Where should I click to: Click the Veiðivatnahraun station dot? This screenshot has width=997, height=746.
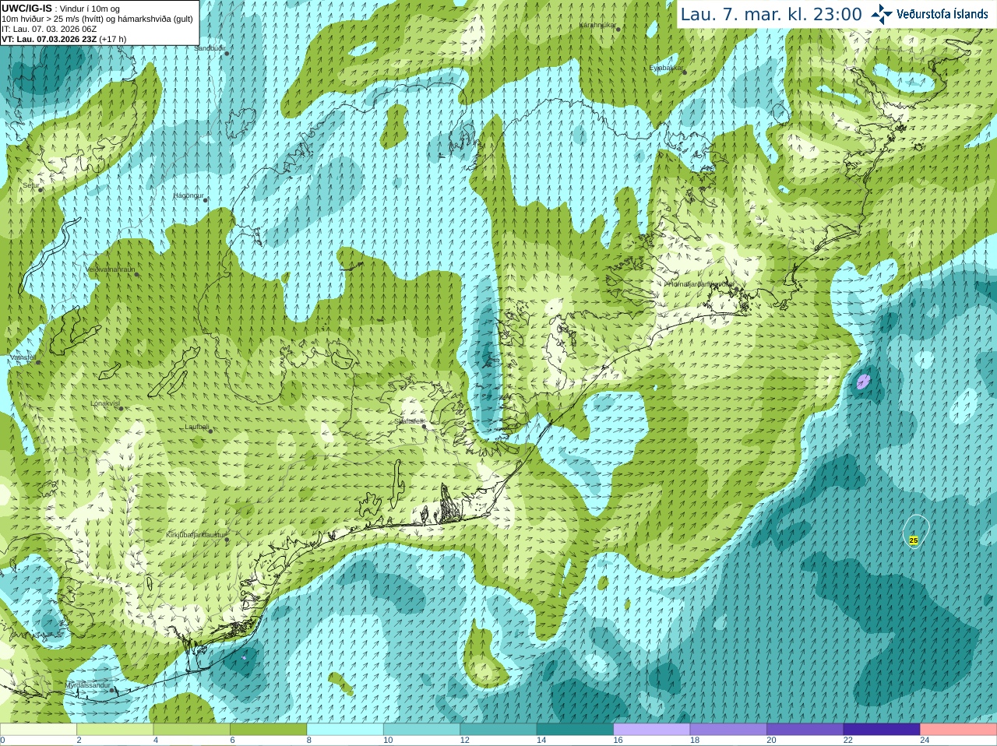[136, 274]
